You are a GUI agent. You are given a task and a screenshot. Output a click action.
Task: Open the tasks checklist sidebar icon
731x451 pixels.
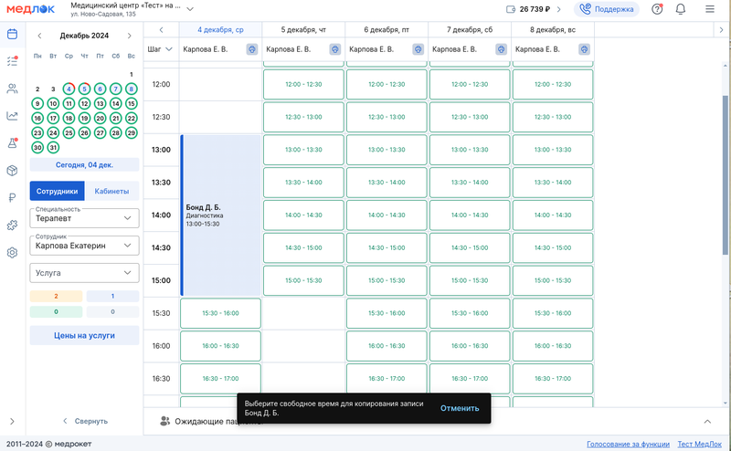(12, 61)
